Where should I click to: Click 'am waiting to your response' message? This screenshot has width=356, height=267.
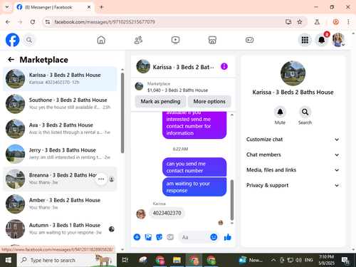(194, 187)
